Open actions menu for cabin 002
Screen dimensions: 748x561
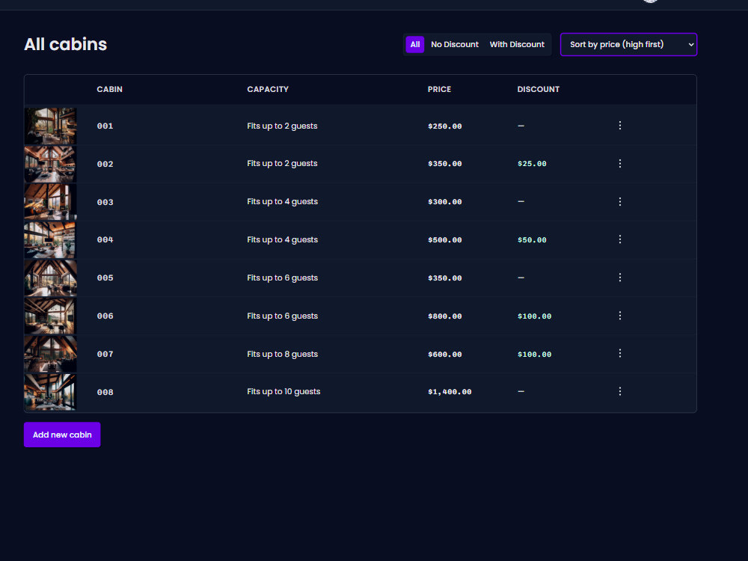[619, 164]
